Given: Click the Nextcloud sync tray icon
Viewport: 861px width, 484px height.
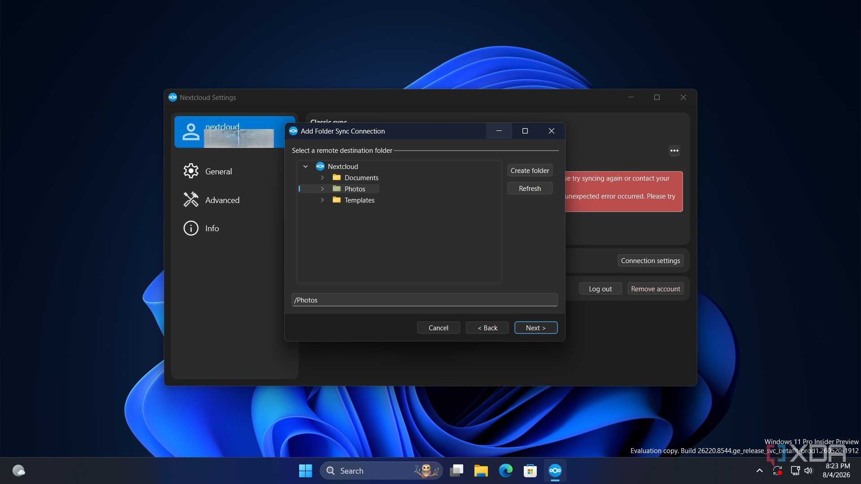Looking at the screenshot, I should coord(778,471).
